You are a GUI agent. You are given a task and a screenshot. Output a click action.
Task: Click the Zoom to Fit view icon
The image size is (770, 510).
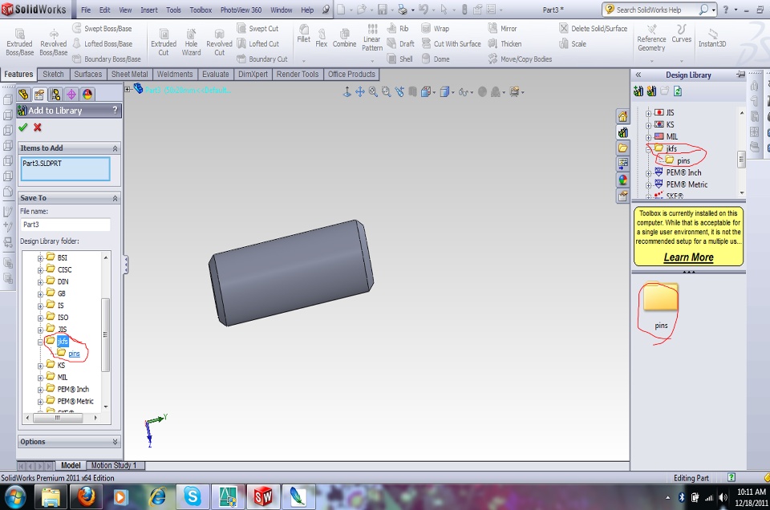click(x=374, y=92)
